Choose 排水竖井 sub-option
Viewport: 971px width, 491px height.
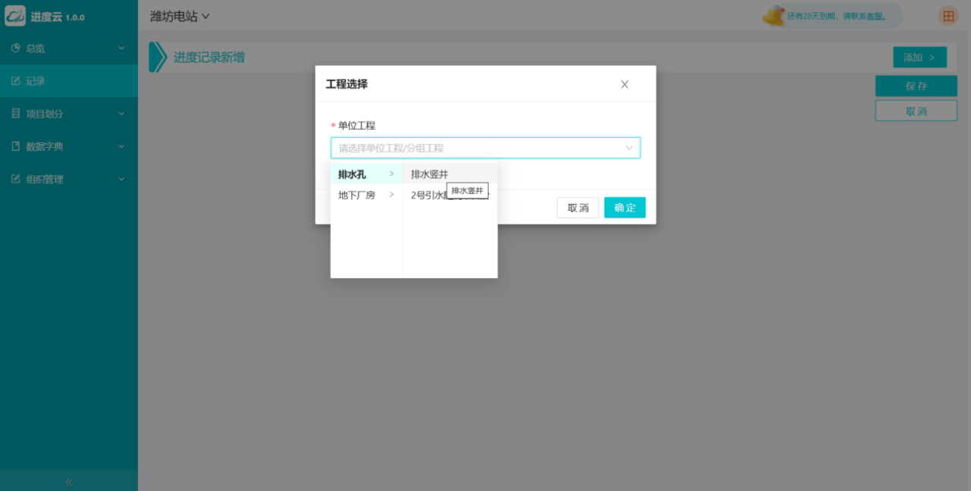click(429, 174)
